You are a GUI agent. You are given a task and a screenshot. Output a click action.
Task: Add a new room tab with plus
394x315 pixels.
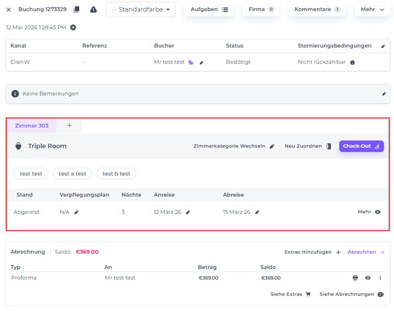pyautogui.click(x=69, y=126)
